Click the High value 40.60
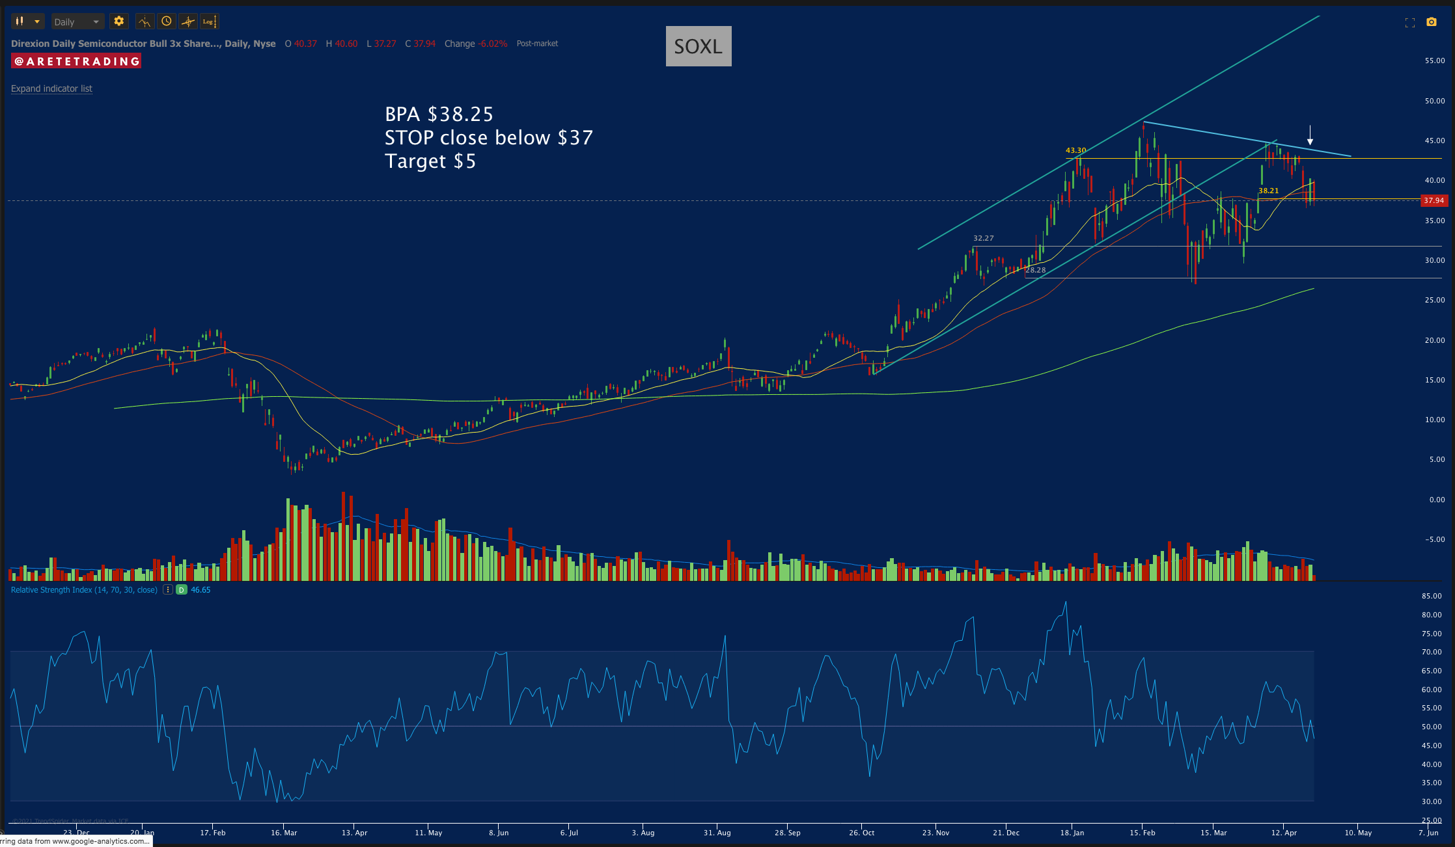 pos(346,44)
